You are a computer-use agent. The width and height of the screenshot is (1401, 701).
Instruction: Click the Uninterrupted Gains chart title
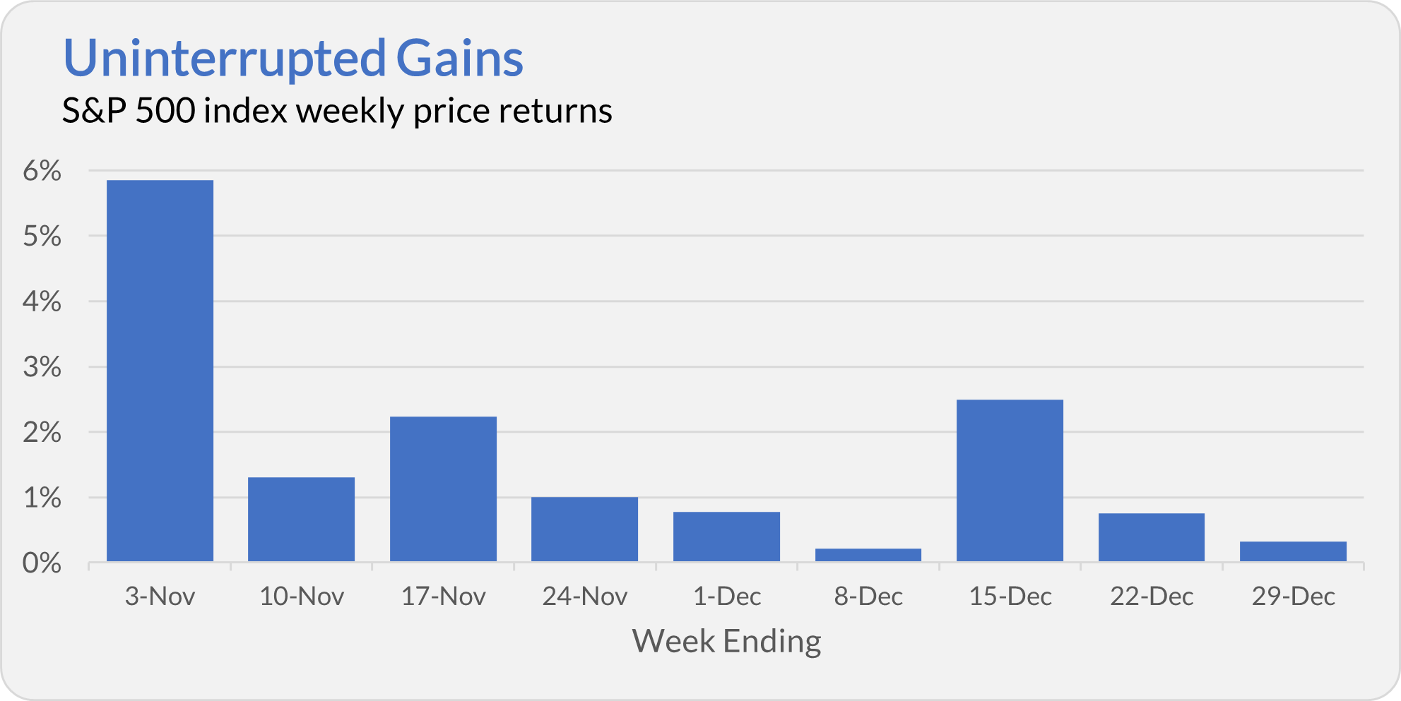(x=293, y=59)
